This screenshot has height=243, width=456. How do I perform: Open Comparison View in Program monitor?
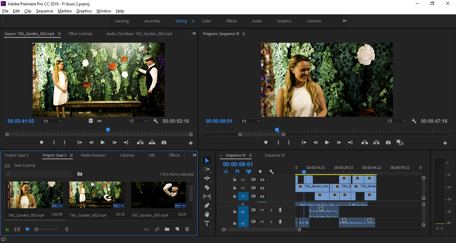(400, 143)
